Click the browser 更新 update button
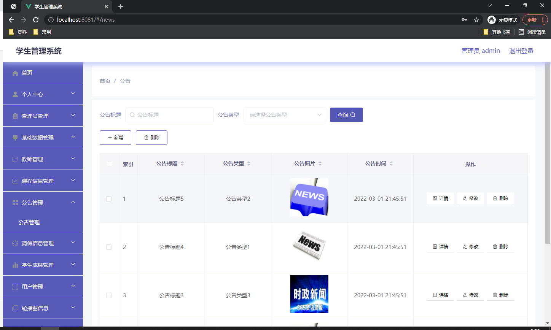551x330 pixels. tap(535, 20)
